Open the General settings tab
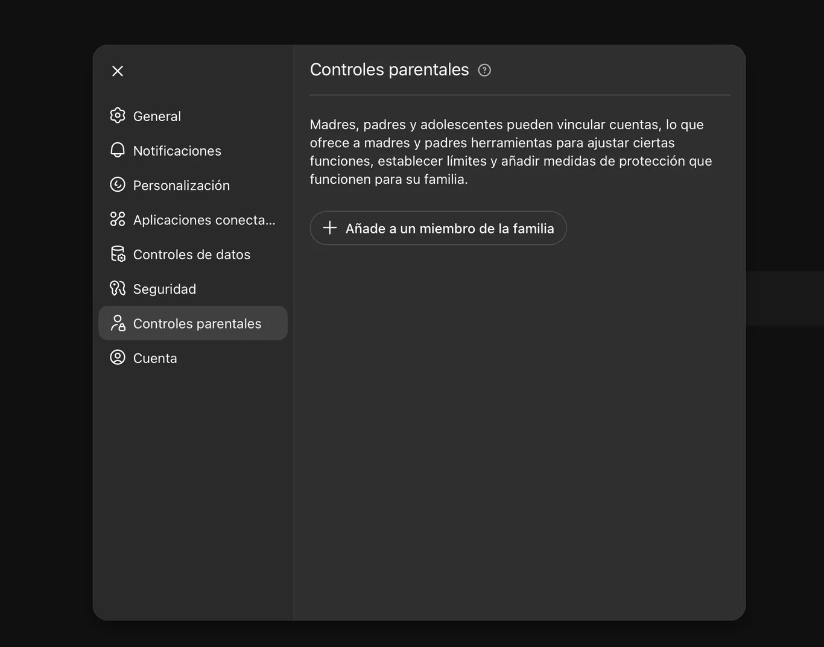Screen dimensions: 824x647 pyautogui.click(x=157, y=116)
